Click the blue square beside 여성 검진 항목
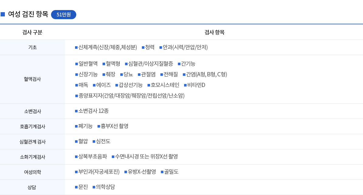The width and height of the screenshot is (363, 195). click(x=3, y=14)
